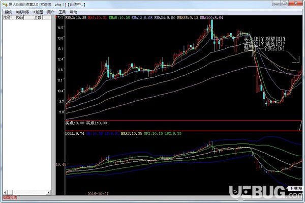This screenshot has width=305, height=203.
Task: Sort list by 代码 column header
Action: [19, 17]
